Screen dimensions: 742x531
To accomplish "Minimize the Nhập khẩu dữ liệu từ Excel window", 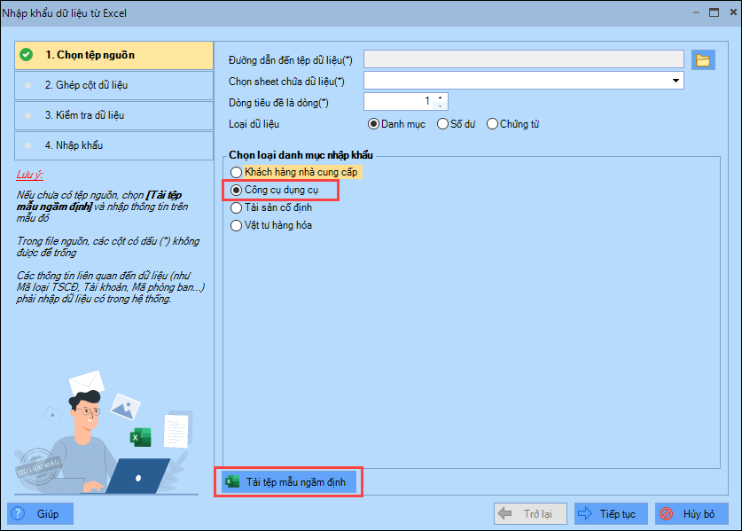I will point(696,12).
